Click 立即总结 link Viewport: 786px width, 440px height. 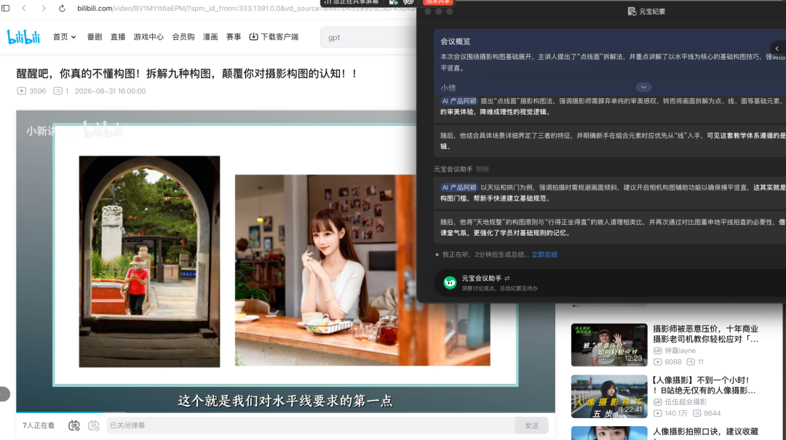pyautogui.click(x=544, y=255)
